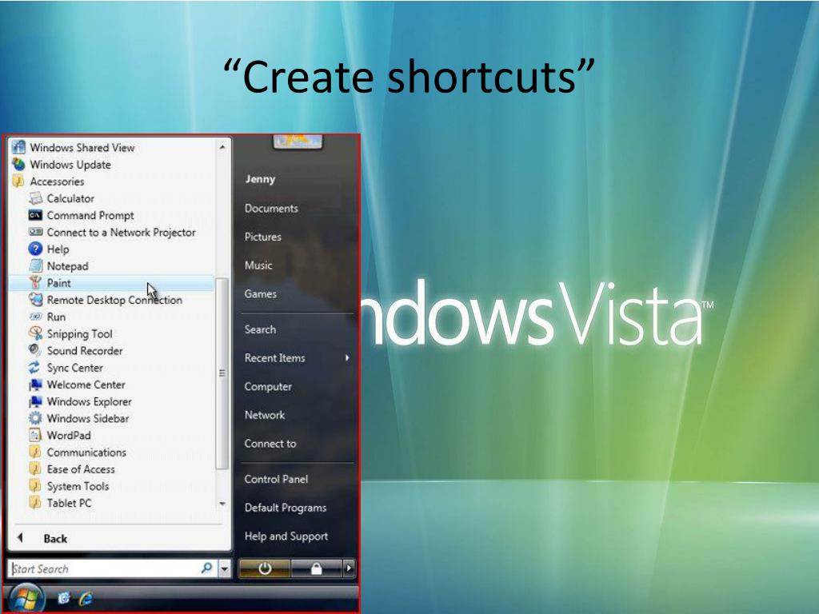Open WordPad icon
Viewport: 819px width, 614px height.
35,435
